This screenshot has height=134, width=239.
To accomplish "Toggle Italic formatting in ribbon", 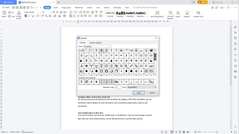I will (x=29, y=16).
